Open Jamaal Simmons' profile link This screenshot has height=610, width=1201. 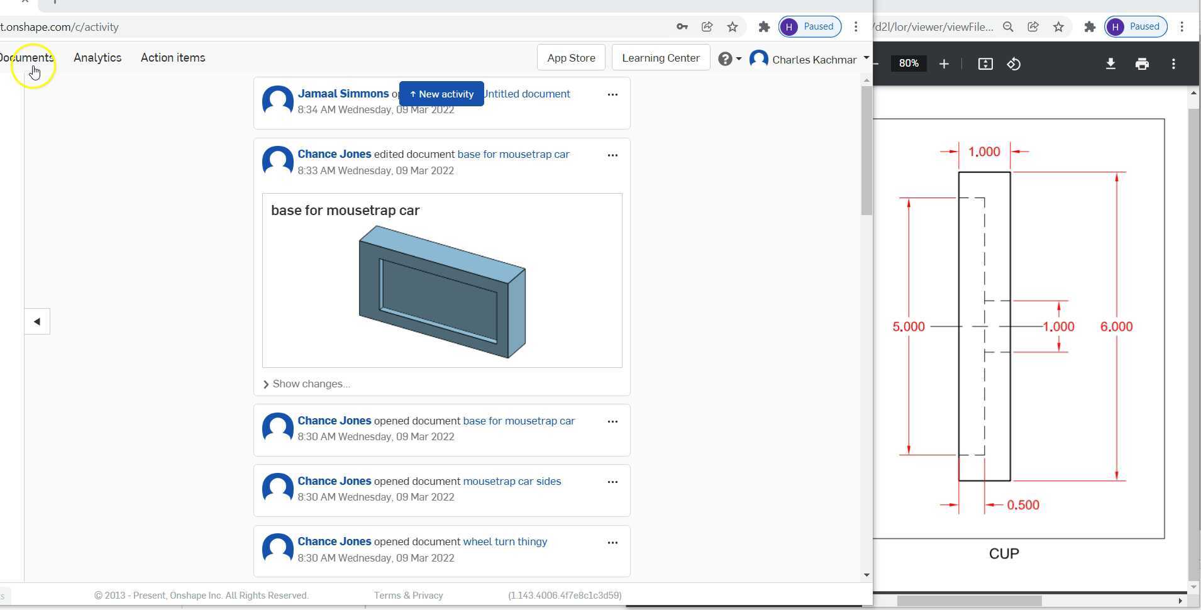343,94
